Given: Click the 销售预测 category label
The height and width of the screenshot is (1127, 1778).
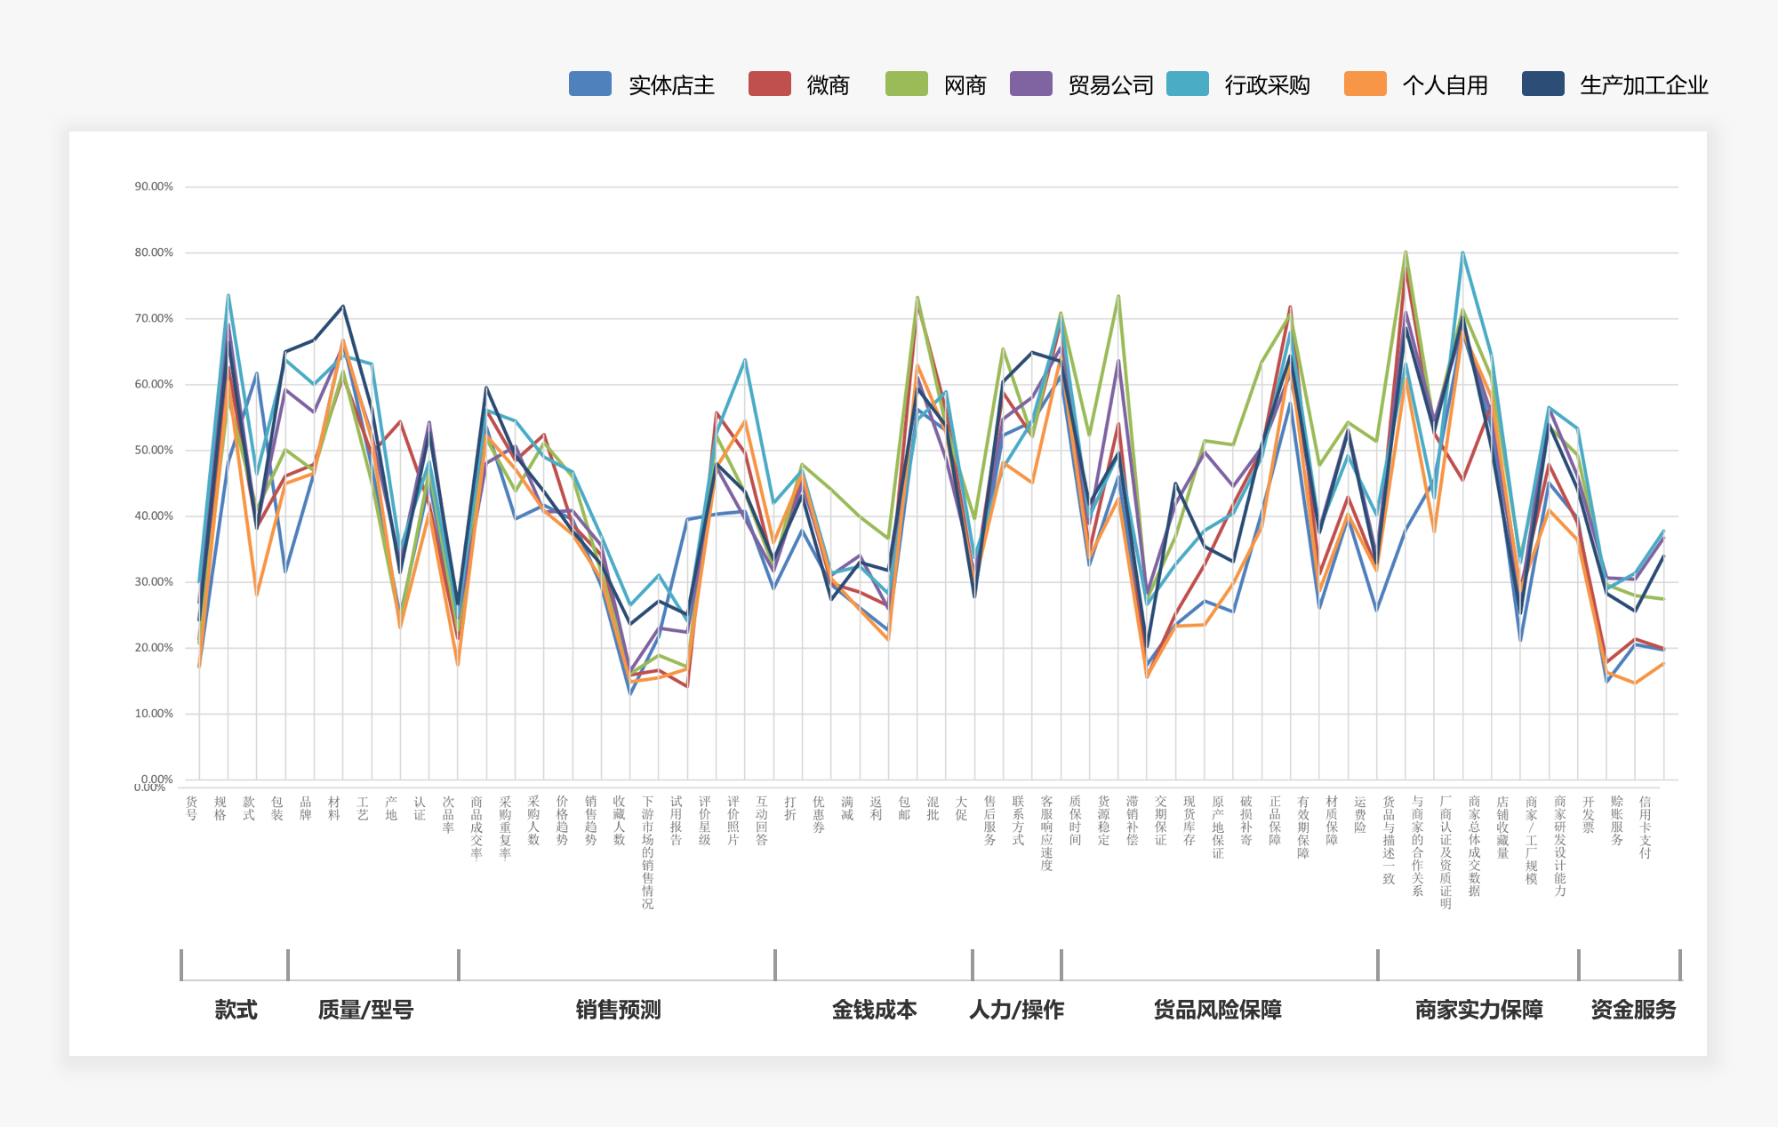Looking at the screenshot, I should click(x=618, y=1010).
